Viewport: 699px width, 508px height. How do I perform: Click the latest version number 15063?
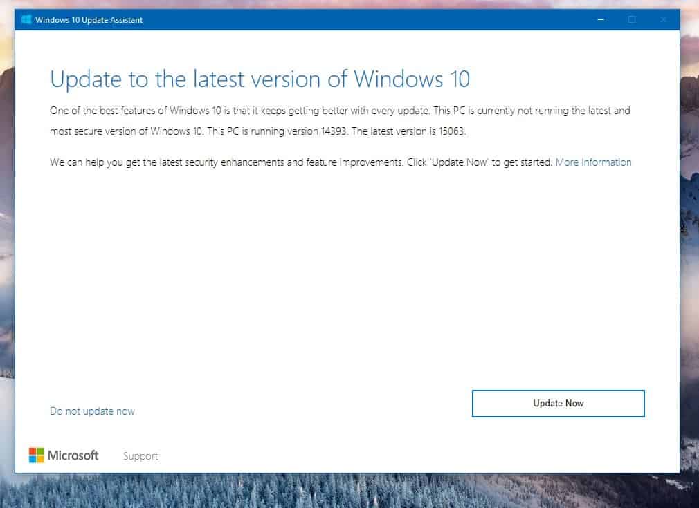452,131
